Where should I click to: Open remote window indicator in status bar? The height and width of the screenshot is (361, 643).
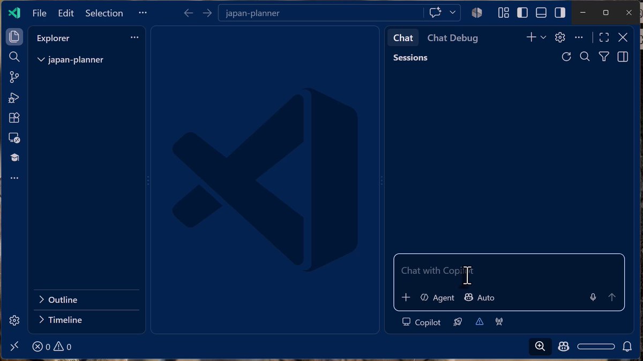(14, 346)
